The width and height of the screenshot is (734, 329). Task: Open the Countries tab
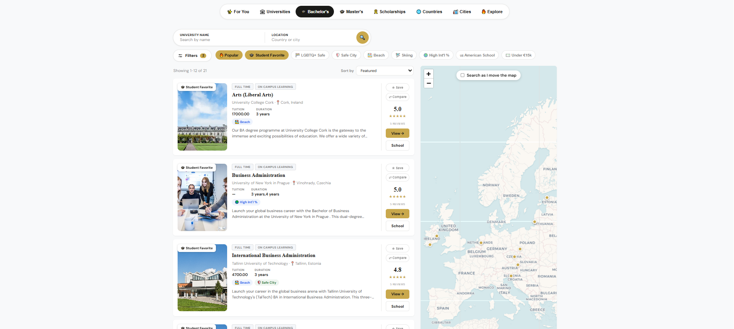click(429, 12)
